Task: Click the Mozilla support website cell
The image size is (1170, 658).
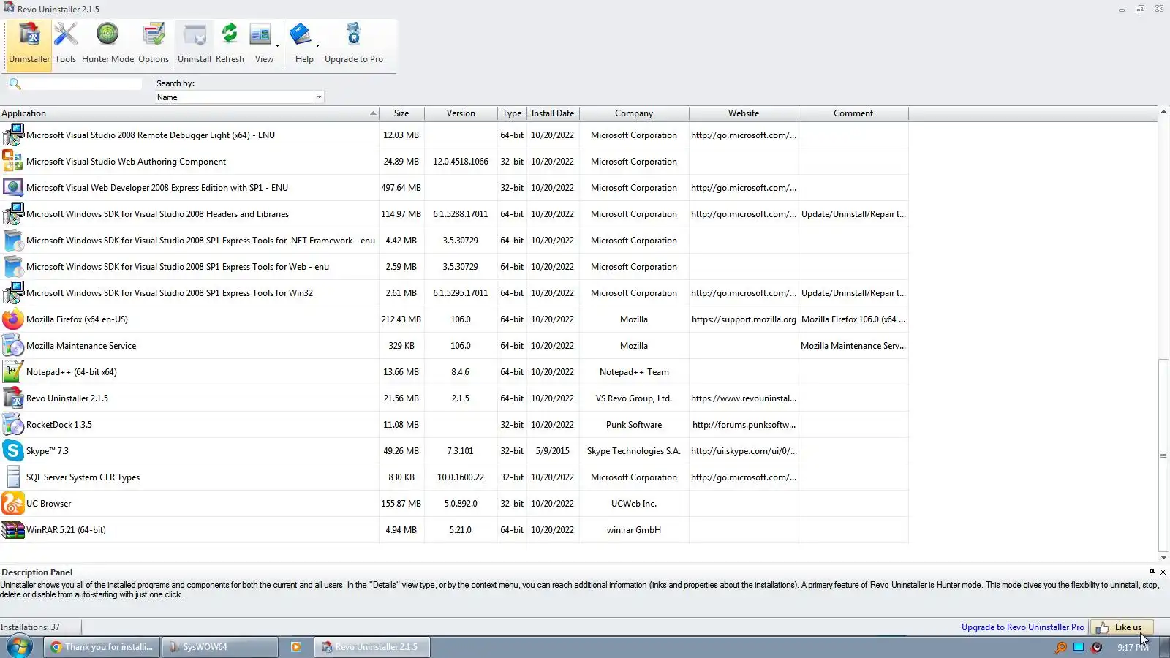Action: (744, 319)
